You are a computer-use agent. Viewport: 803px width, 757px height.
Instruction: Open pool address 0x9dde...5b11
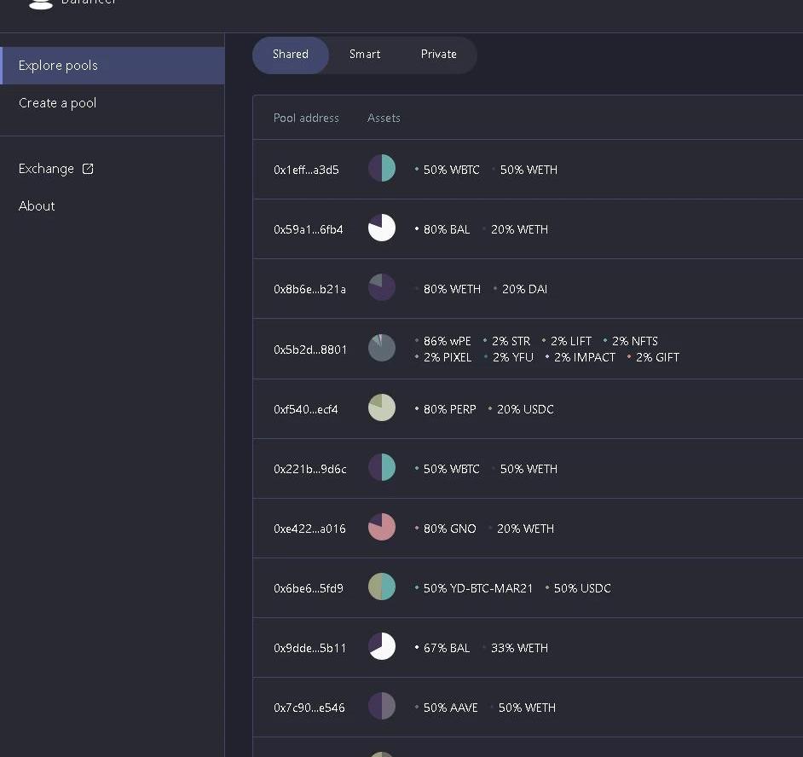309,648
